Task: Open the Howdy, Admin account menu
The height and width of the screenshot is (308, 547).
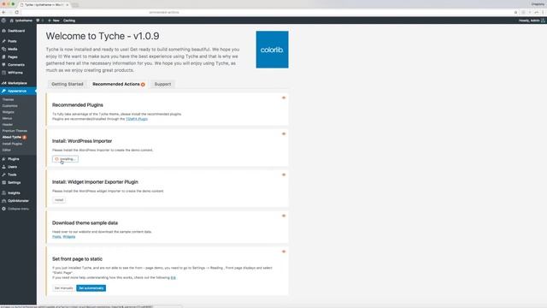Action: 532,21
